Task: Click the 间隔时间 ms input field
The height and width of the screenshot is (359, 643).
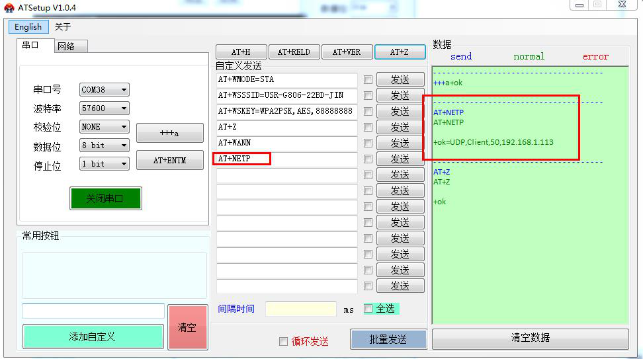Action: pyautogui.click(x=301, y=309)
